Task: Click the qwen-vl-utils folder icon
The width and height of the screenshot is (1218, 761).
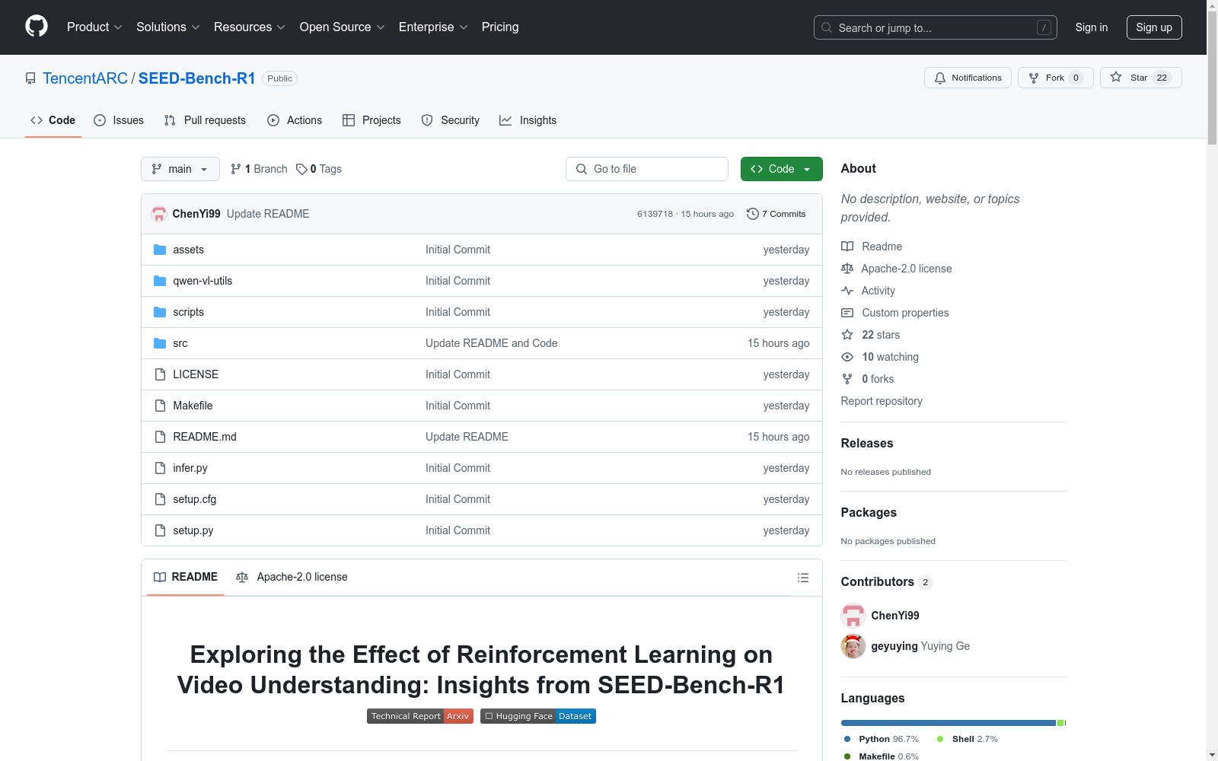Action: 160,281
